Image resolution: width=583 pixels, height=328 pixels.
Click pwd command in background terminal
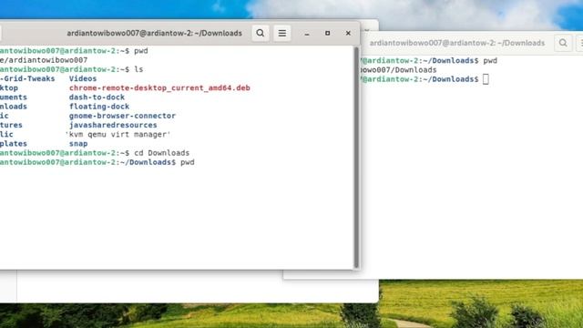coord(490,61)
